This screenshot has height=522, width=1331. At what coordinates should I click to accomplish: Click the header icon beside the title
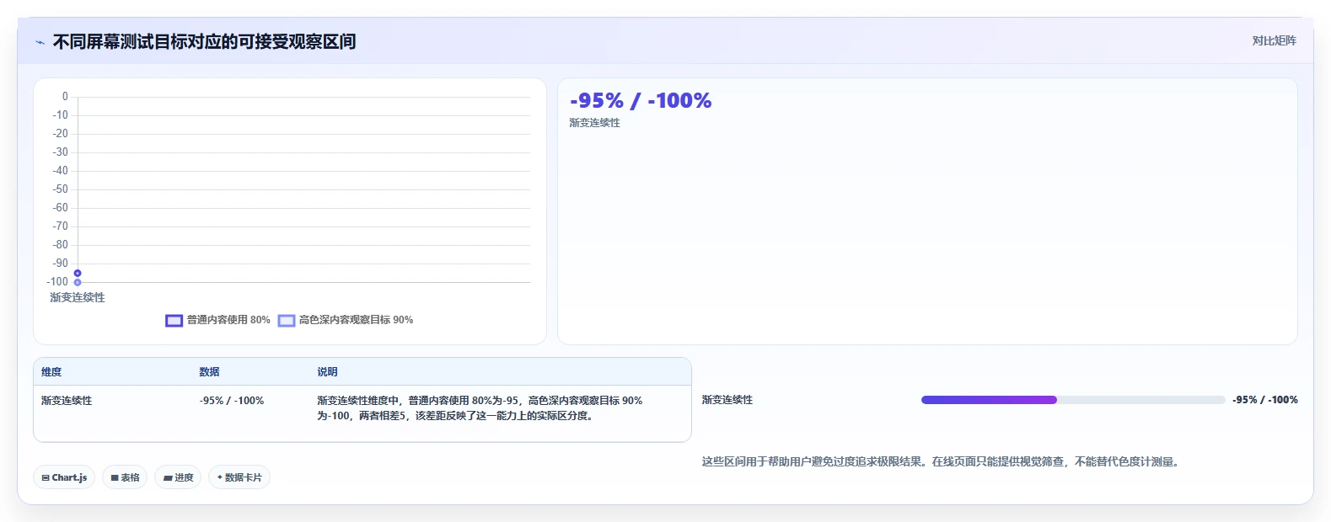pyautogui.click(x=40, y=42)
